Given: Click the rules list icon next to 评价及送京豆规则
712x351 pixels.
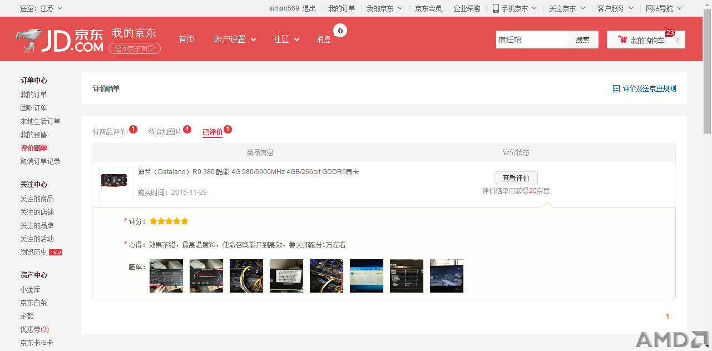Looking at the screenshot, I should click(616, 88).
